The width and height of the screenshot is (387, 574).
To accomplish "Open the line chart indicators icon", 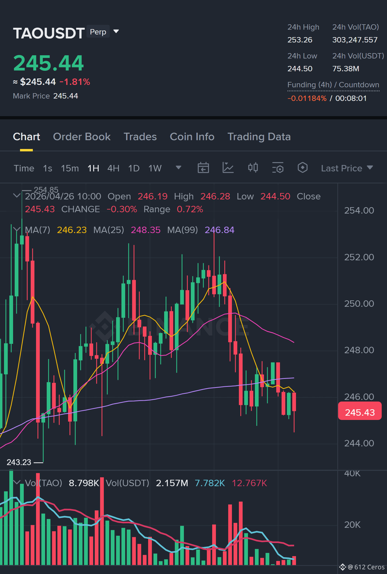I will 228,168.
